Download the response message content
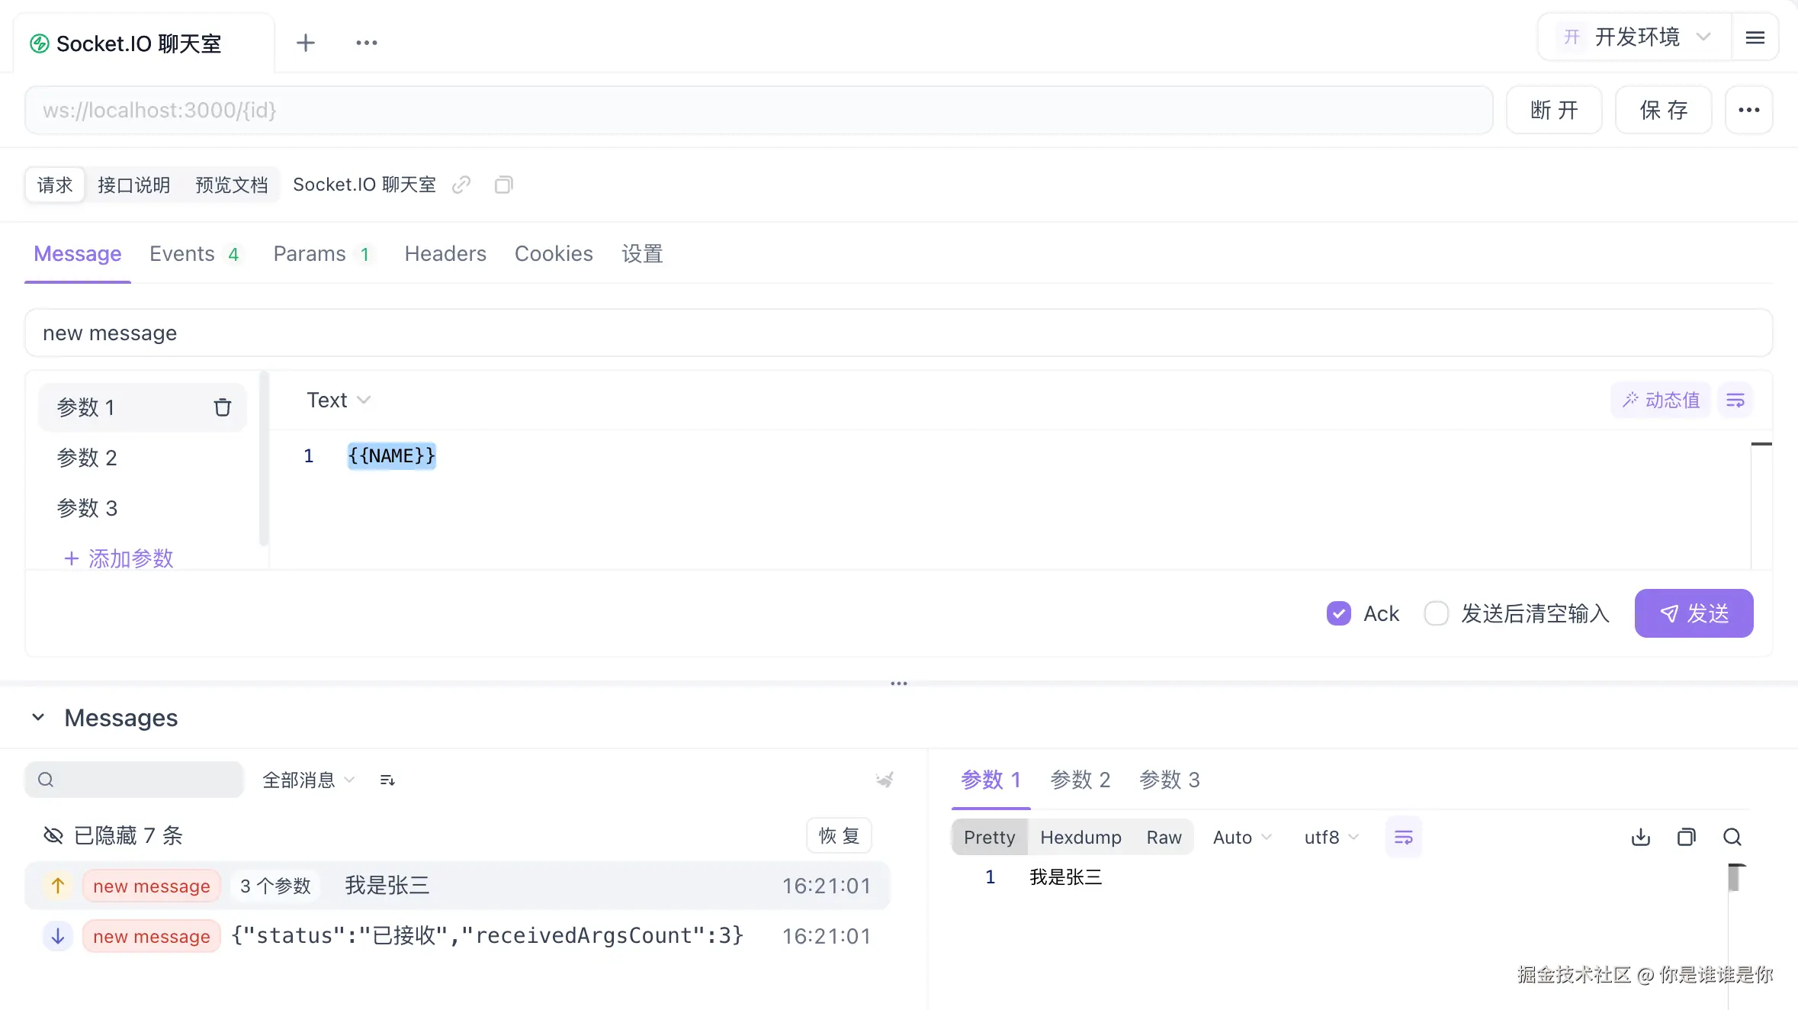1798x1010 pixels. click(1640, 837)
